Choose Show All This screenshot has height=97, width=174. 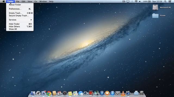coord(20,29)
